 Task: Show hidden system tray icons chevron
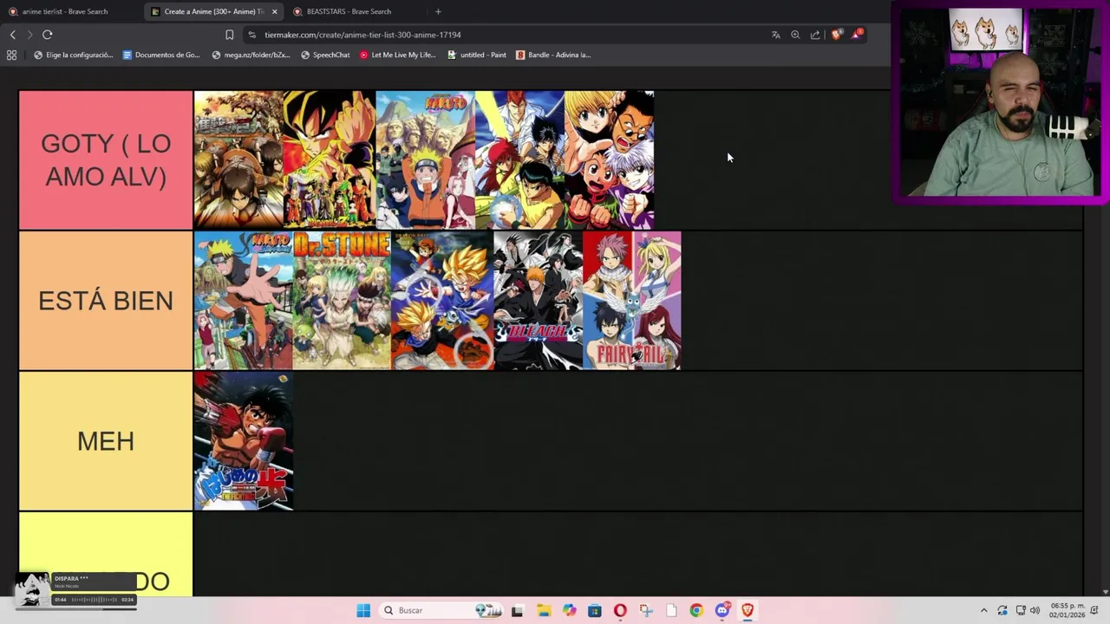[x=983, y=610]
